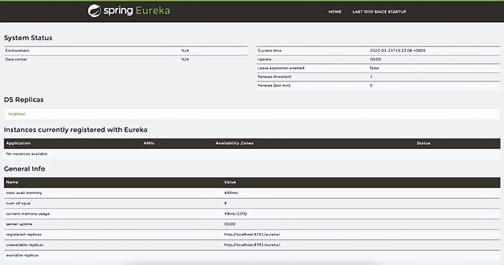
Task: Click the AMIs column header
Action: tap(149, 143)
